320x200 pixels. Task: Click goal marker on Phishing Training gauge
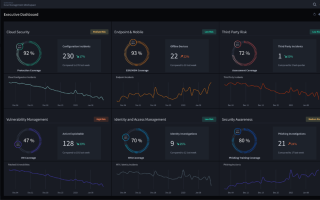coord(237,131)
